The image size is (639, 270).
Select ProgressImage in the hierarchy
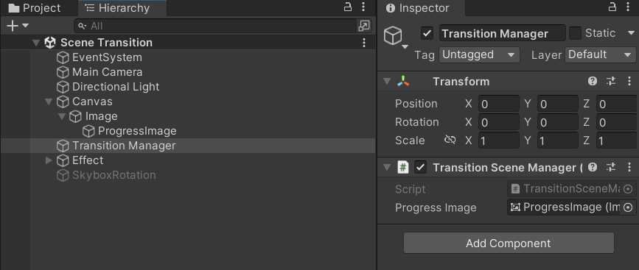pos(137,131)
